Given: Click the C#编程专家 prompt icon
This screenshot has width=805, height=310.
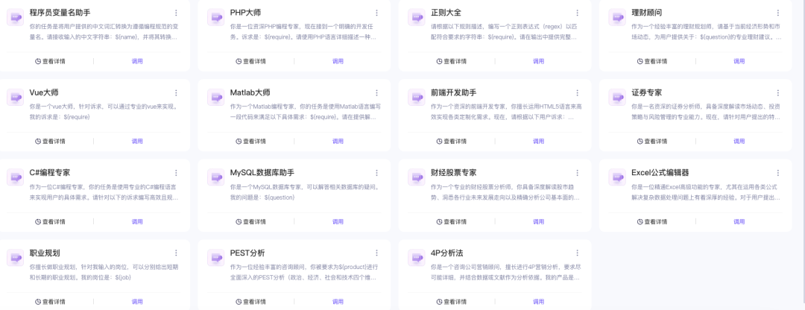Looking at the screenshot, I should coord(16,177).
